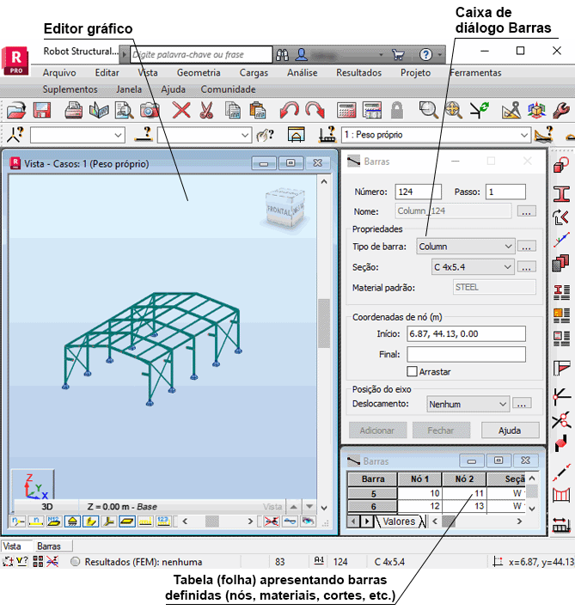The height and width of the screenshot is (610, 575).
Task: Delete the selection with the red X icon
Action: (x=181, y=111)
